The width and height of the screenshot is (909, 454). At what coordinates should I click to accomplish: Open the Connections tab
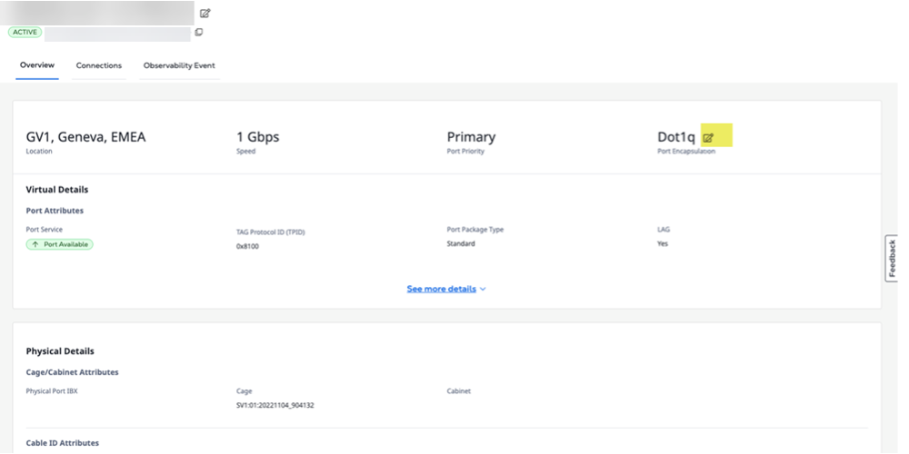99,65
